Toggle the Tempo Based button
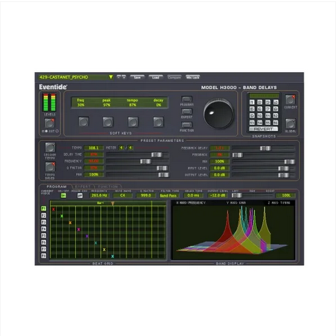This screenshot has height=336, width=336. (50, 167)
